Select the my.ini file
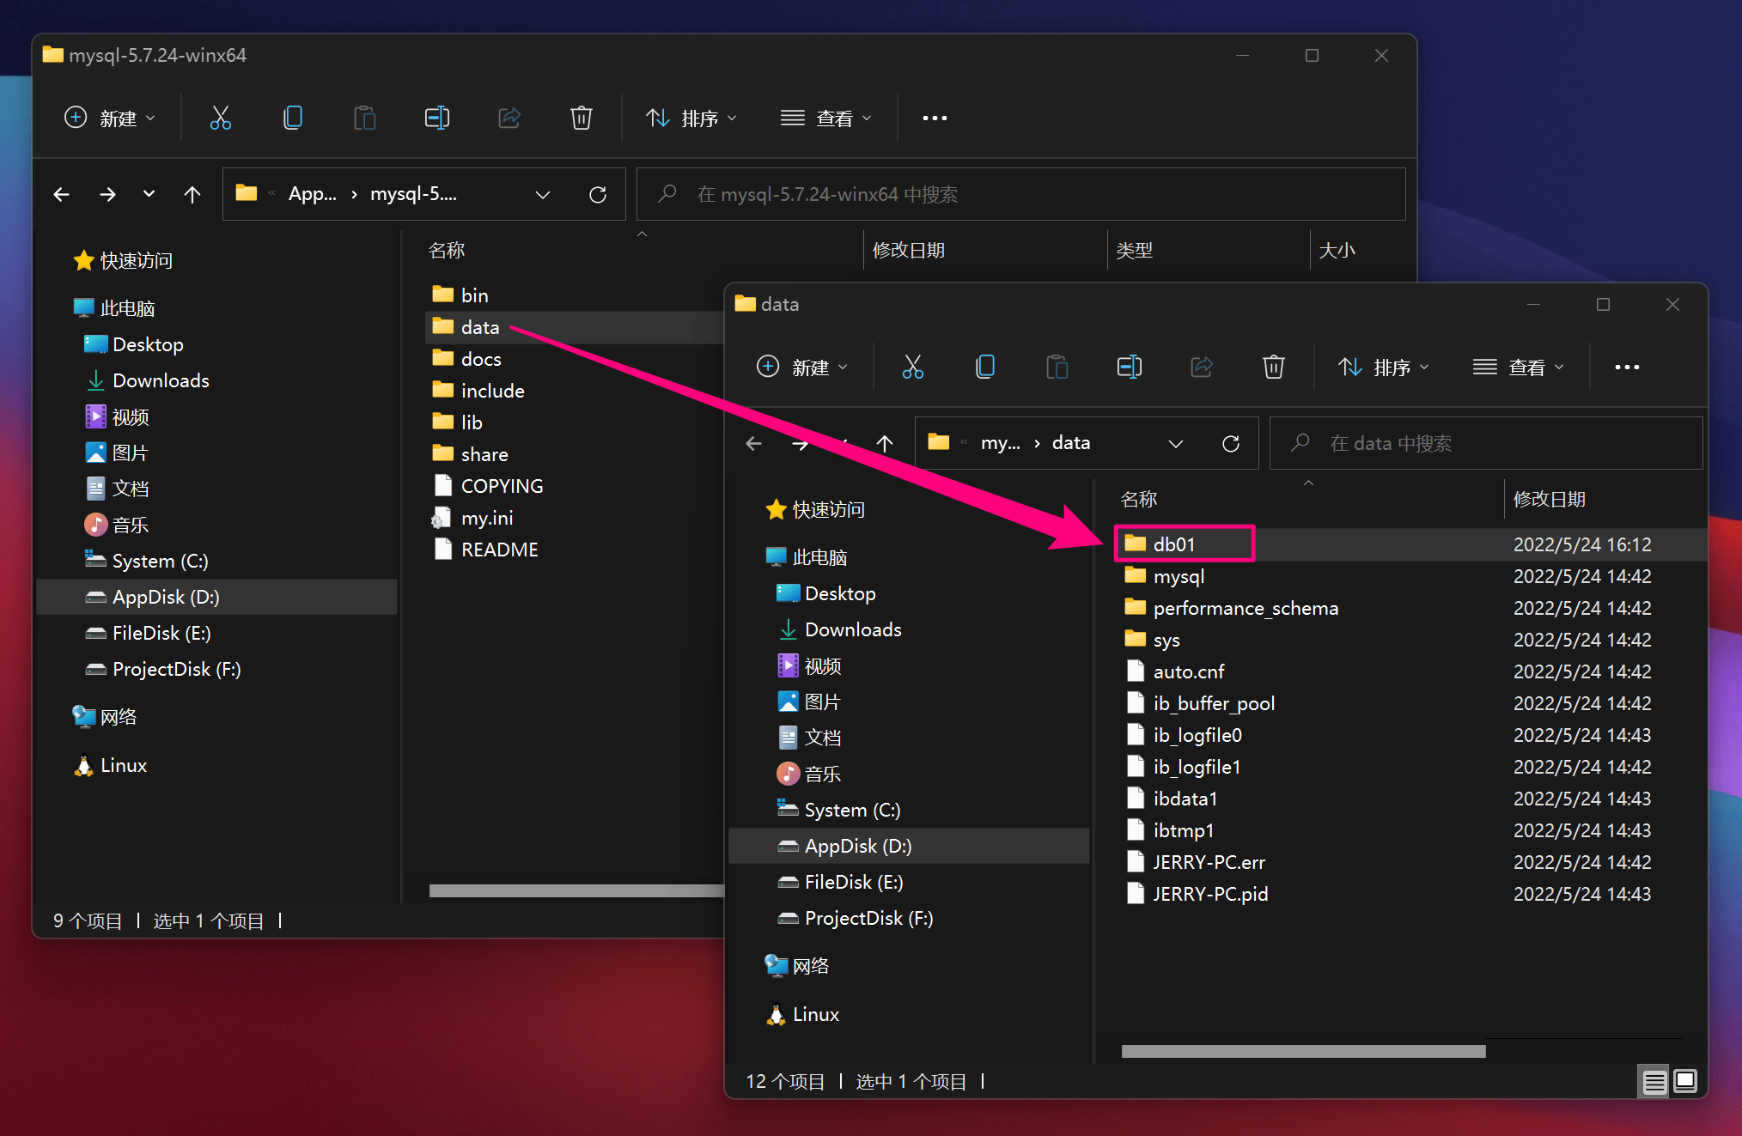1742x1136 pixels. click(486, 518)
